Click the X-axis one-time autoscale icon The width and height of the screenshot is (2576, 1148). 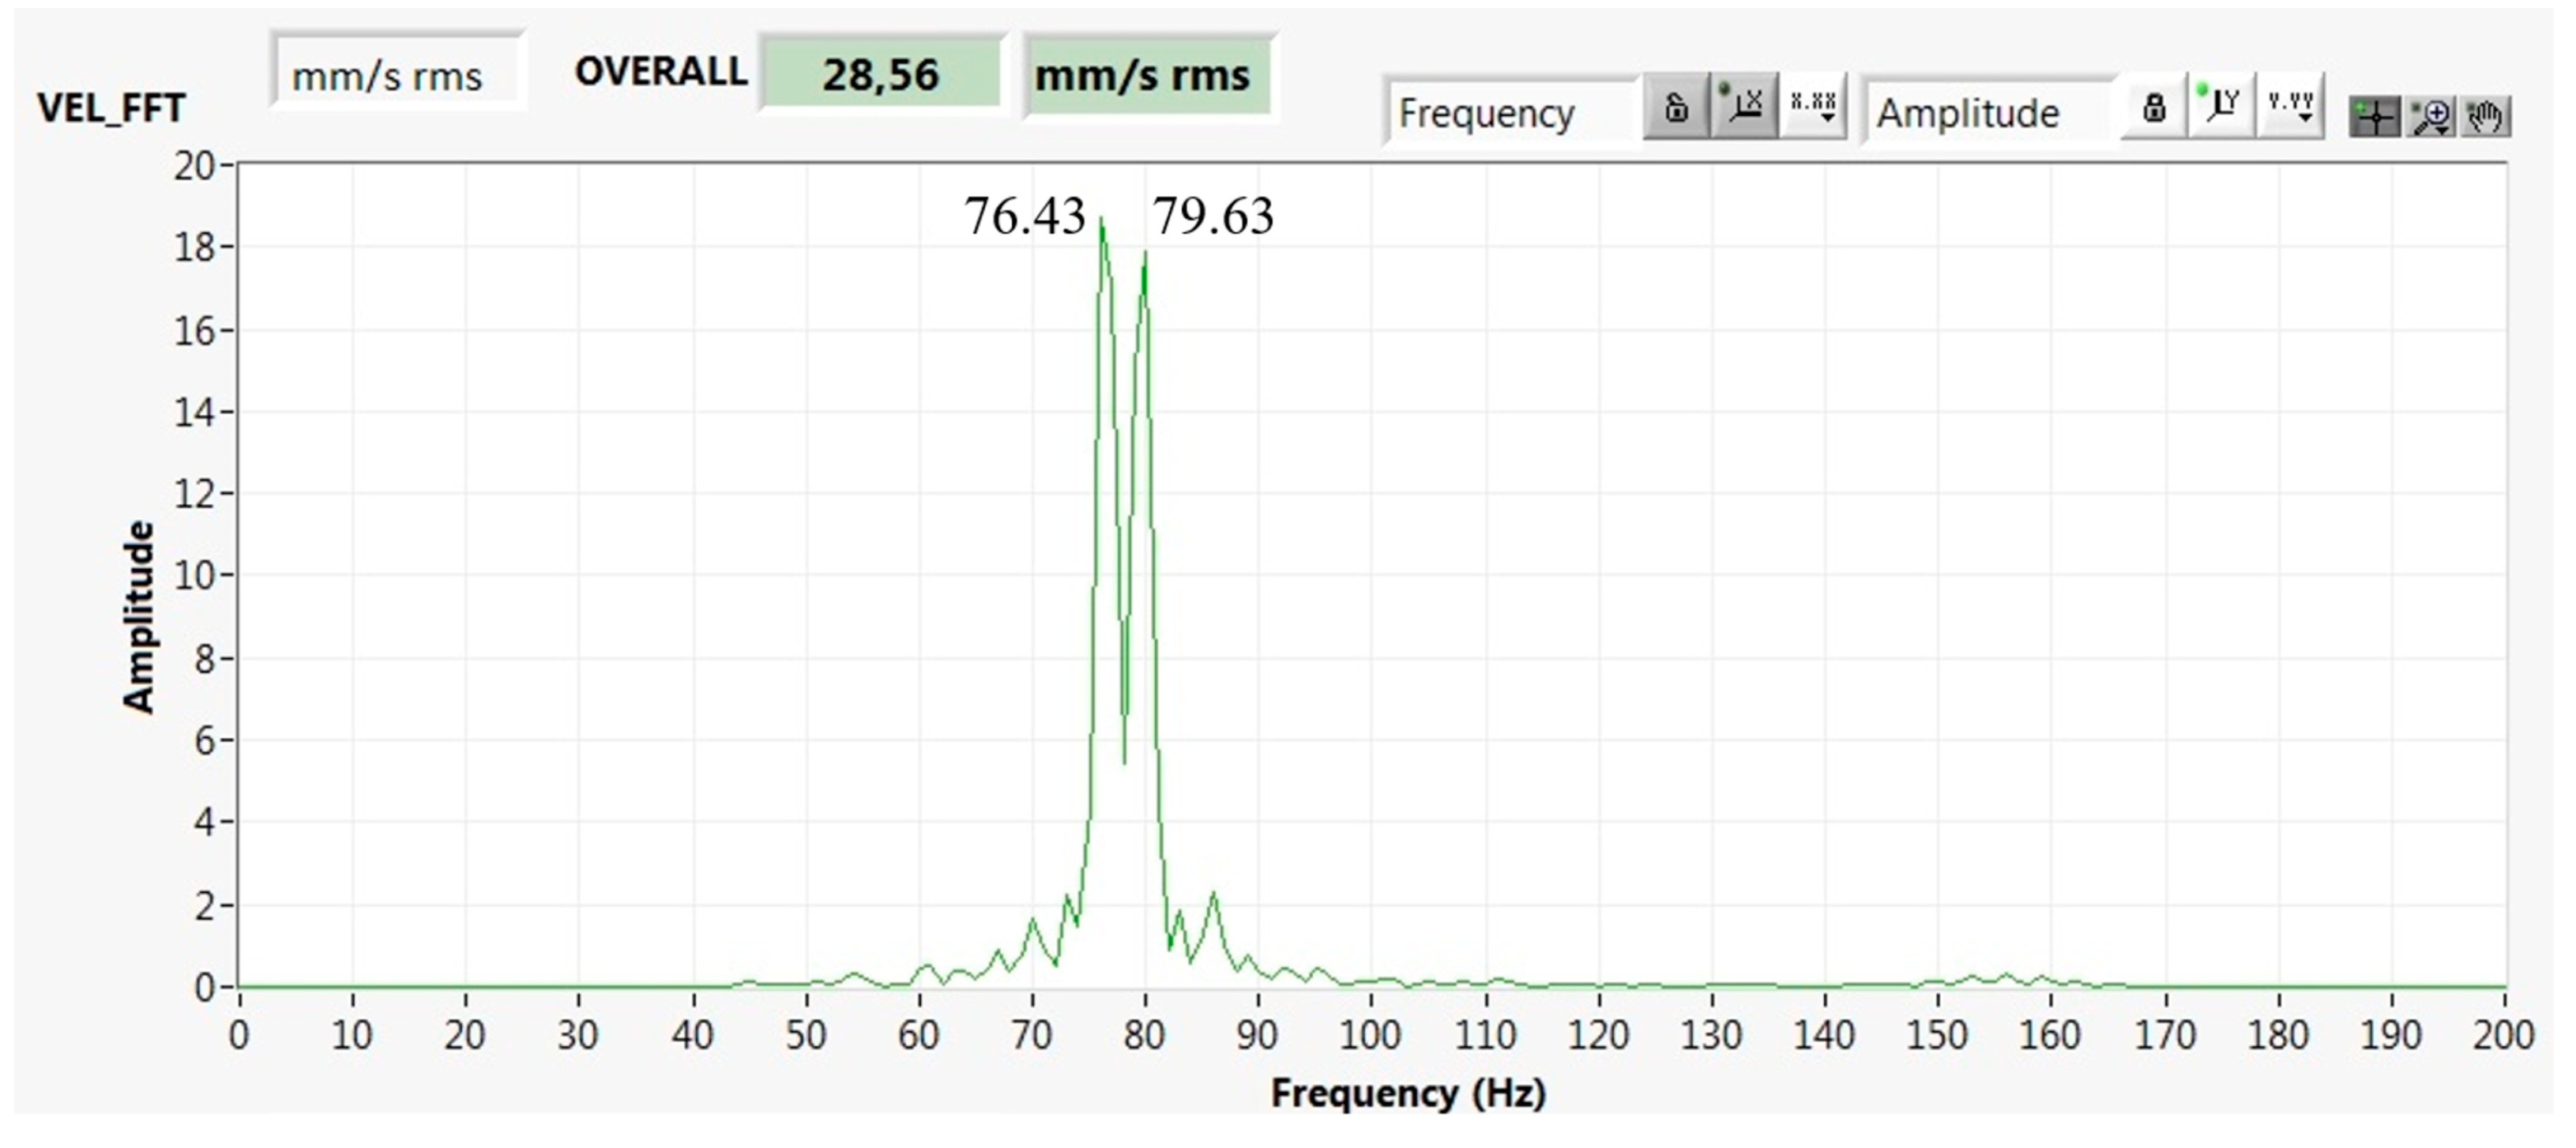tap(1744, 106)
